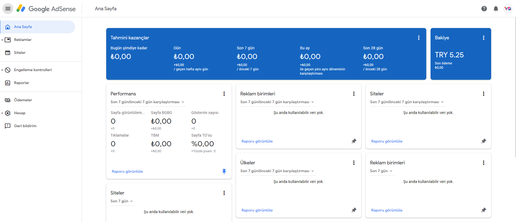Open options menu of Tahmini kazançlar card

(x=419, y=38)
